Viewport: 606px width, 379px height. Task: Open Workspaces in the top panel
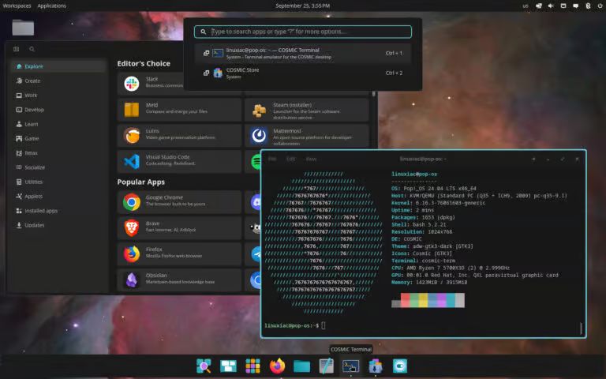[x=17, y=6]
